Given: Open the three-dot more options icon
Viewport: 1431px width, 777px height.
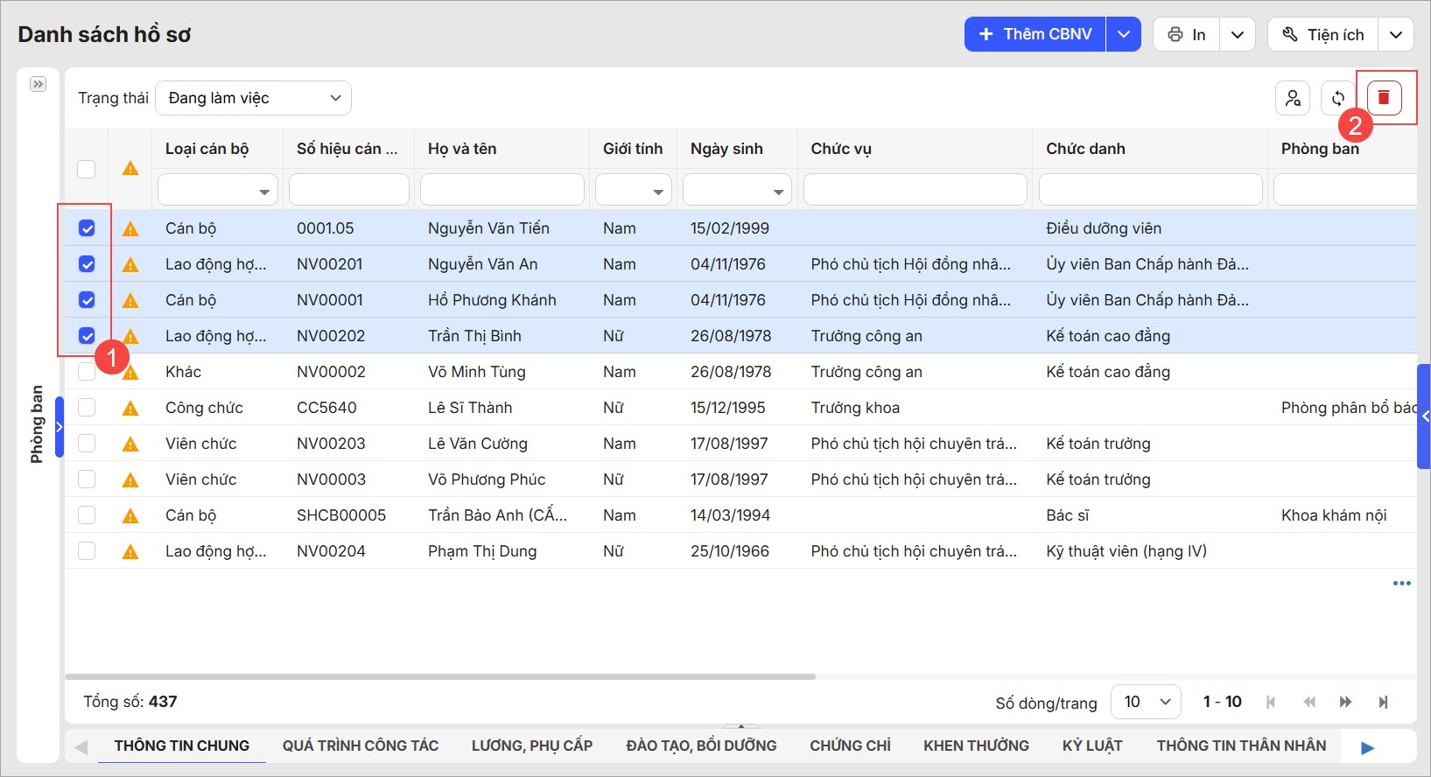Looking at the screenshot, I should coord(1401,583).
